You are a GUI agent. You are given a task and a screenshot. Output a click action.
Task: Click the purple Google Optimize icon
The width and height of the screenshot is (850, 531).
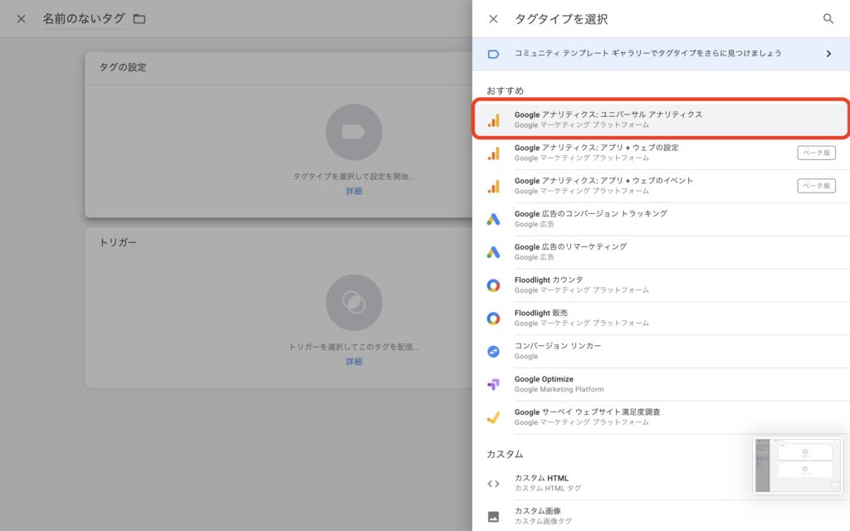pyautogui.click(x=493, y=385)
